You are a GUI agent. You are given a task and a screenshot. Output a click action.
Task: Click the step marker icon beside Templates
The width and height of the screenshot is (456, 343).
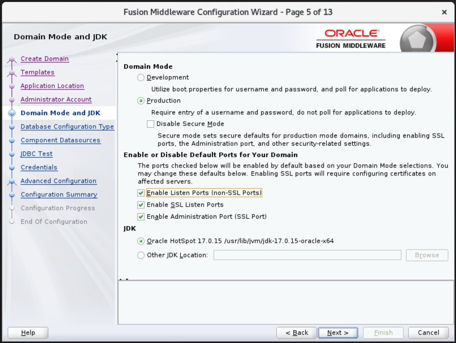click(x=12, y=73)
